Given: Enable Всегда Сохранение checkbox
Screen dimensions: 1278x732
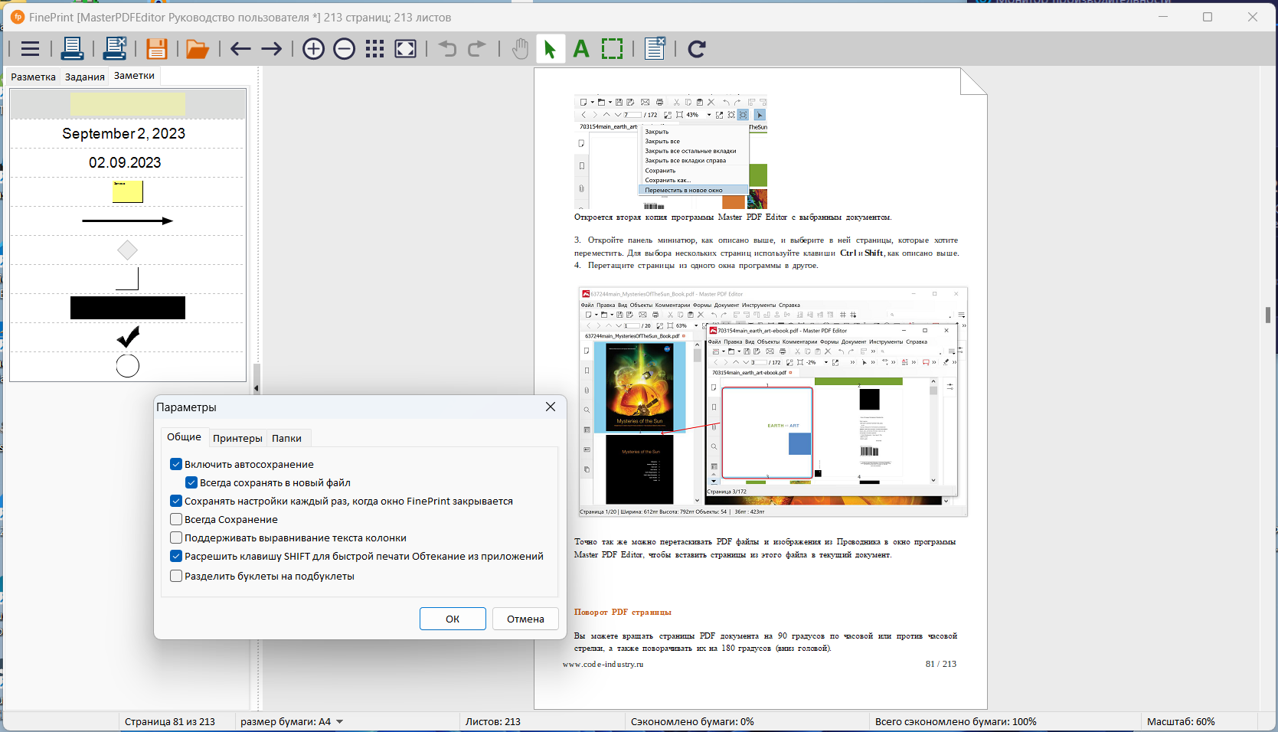Looking at the screenshot, I should tap(176, 519).
